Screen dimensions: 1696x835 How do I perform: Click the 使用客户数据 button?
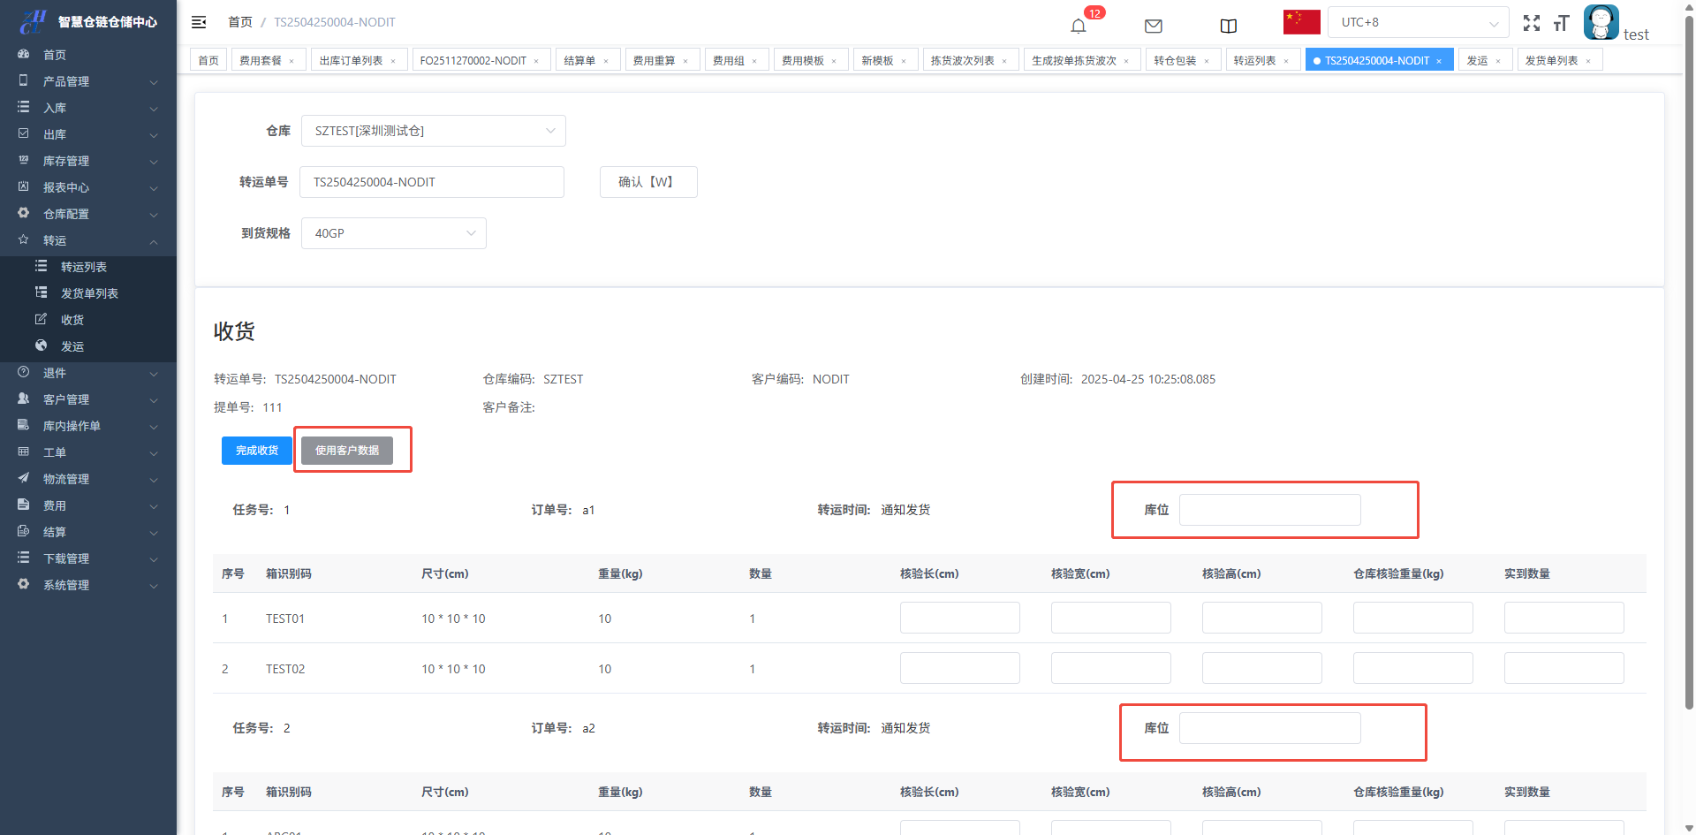[x=347, y=450]
